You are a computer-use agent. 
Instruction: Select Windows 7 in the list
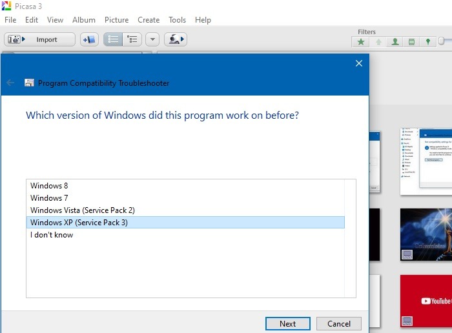(185, 198)
